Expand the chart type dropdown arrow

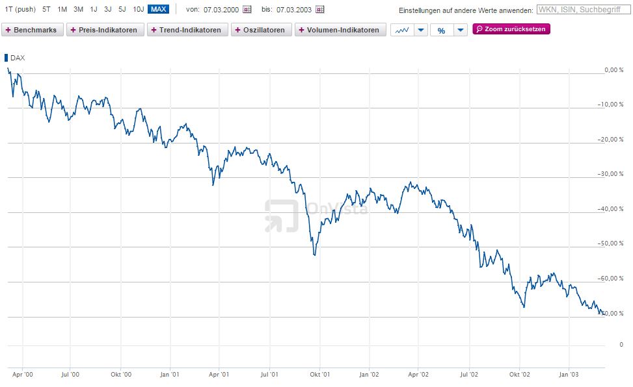421,30
